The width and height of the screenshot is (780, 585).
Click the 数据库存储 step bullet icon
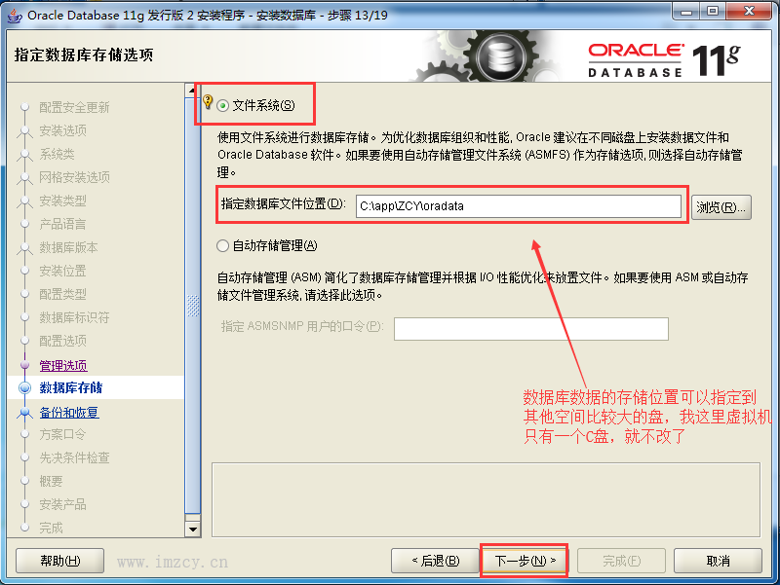pos(24,387)
